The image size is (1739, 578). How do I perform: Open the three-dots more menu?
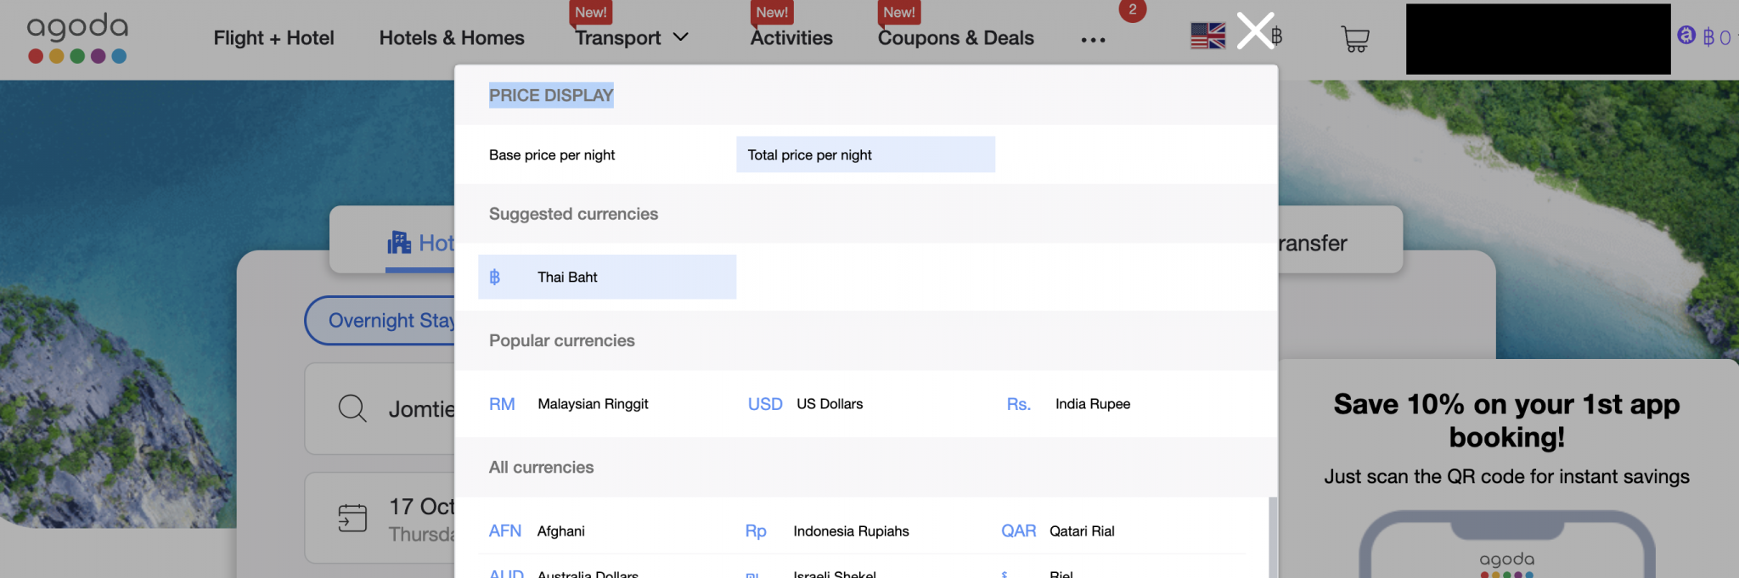pos(1093,40)
